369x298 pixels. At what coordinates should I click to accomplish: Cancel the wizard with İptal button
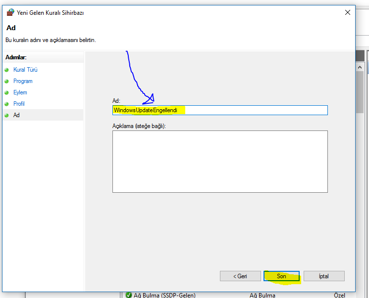(x=324, y=276)
